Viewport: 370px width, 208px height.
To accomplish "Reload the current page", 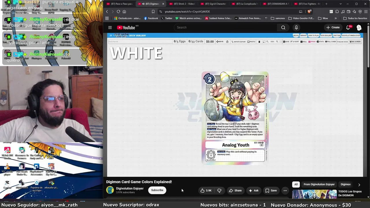I will tap(118, 12).
